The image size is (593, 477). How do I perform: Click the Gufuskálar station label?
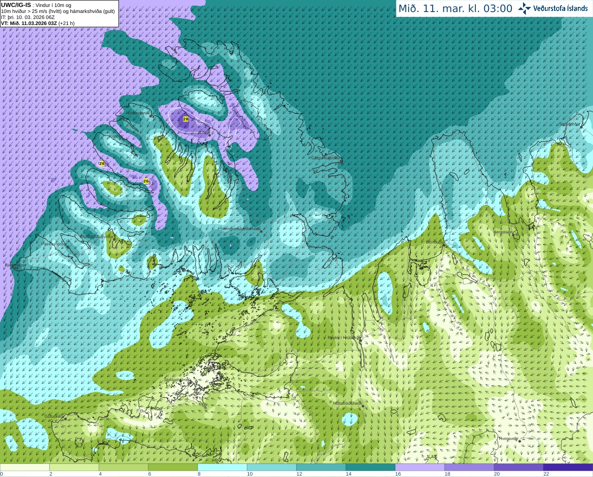tap(54, 416)
